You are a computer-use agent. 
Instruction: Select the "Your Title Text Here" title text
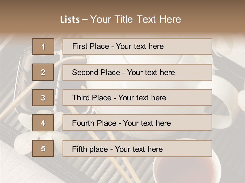135,19
